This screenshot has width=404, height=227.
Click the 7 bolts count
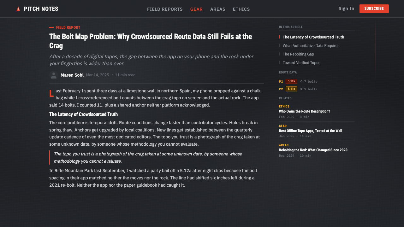[311, 81]
